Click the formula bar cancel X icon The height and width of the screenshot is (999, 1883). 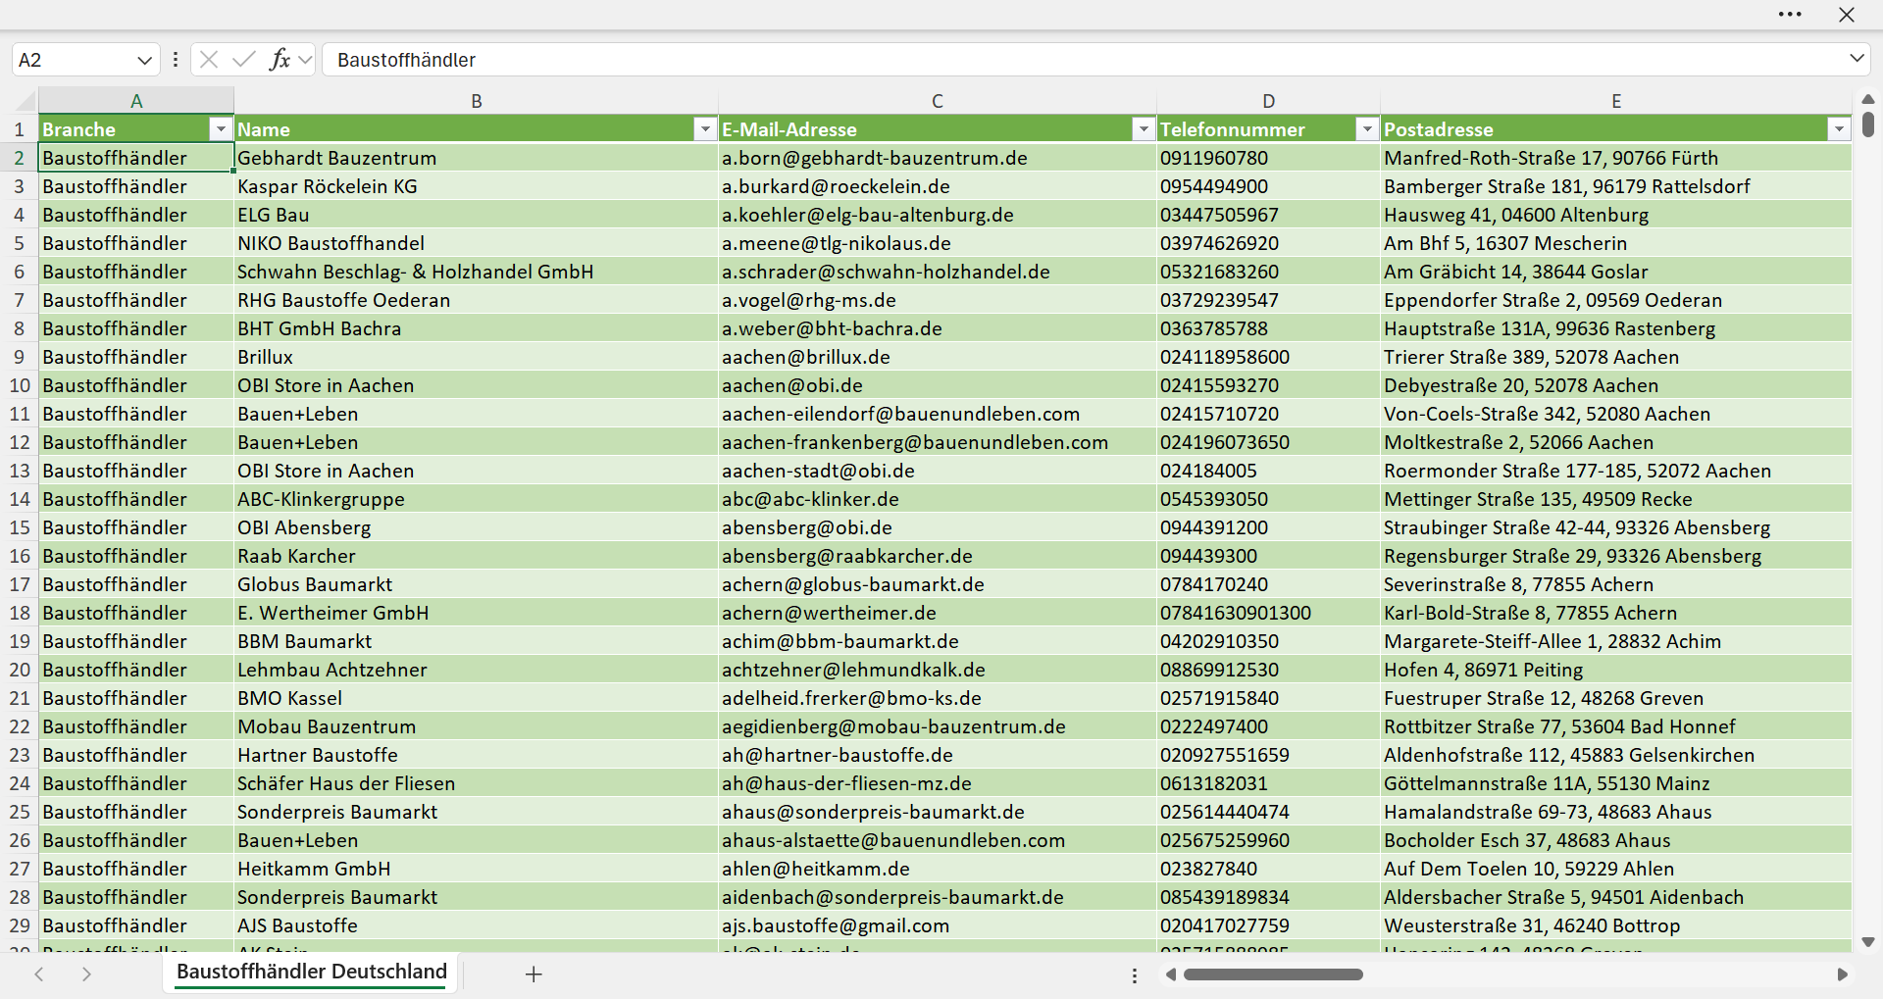pyautogui.click(x=208, y=60)
